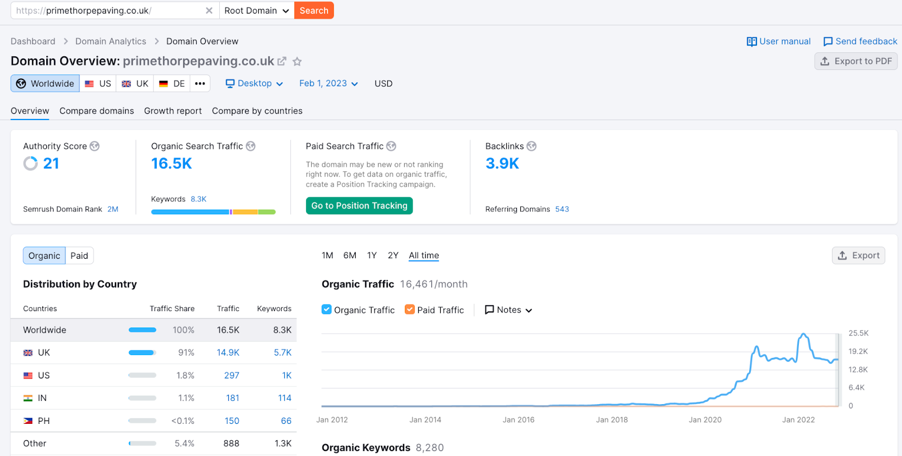
Task: Switch distribution view to Paid
Action: pos(79,256)
